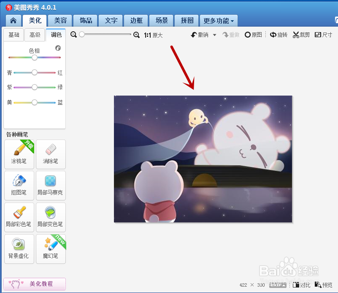Click the 重做 redo button
The height and width of the screenshot is (293, 338).
coord(231,35)
